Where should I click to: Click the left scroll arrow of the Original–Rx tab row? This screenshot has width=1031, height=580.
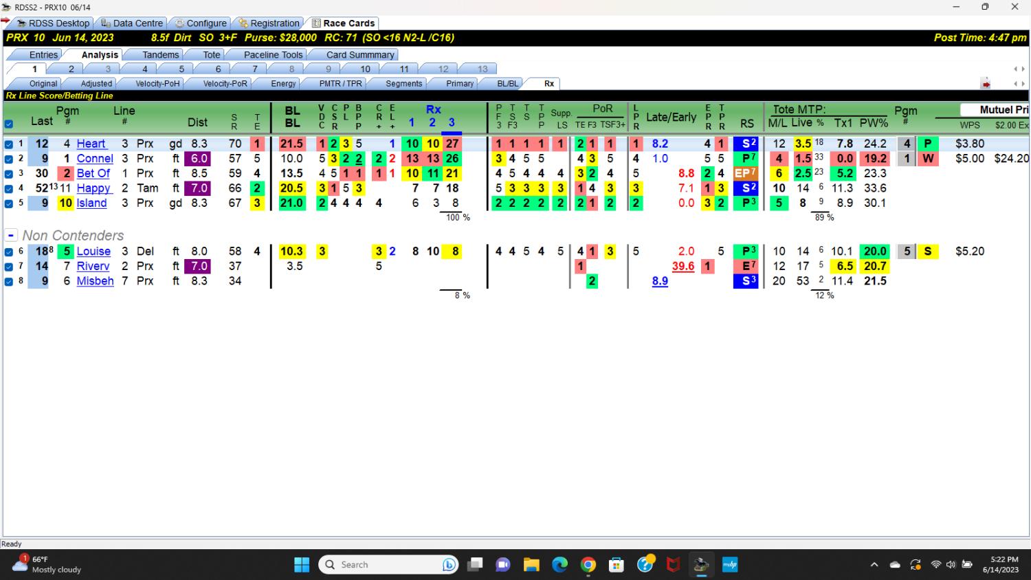(x=1017, y=84)
